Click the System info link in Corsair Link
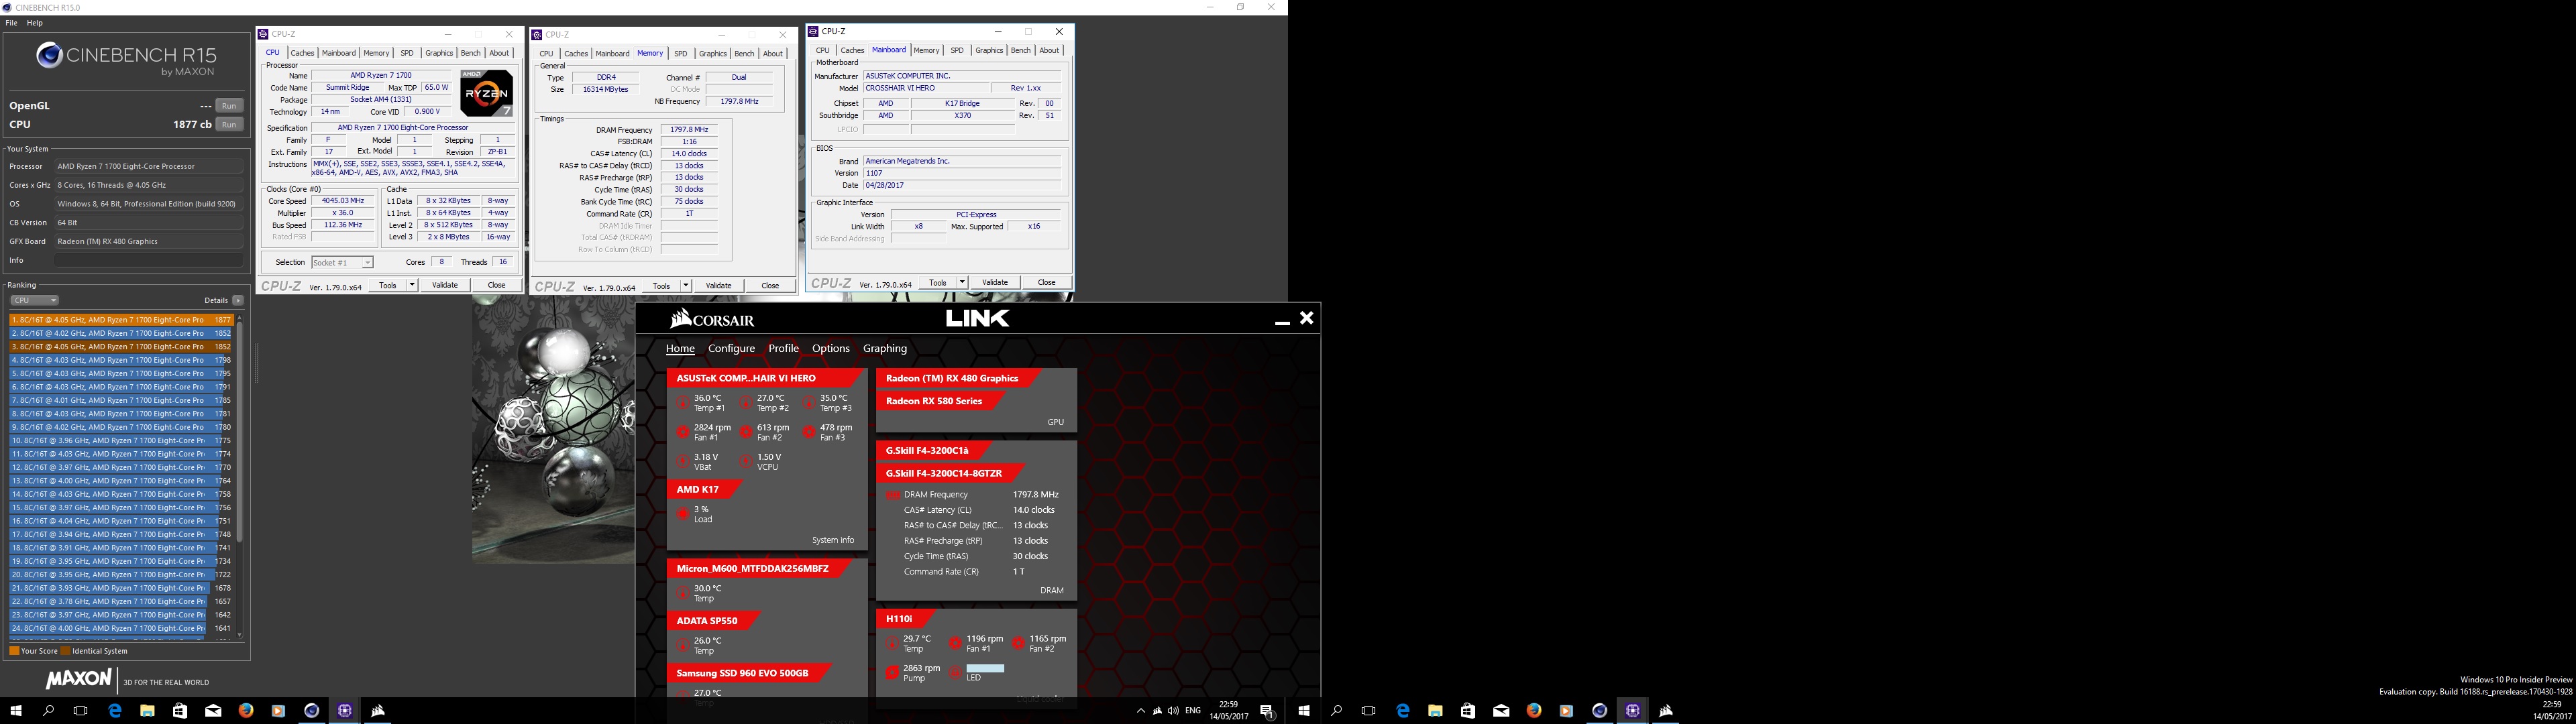Image resolution: width=2576 pixels, height=724 pixels. click(833, 541)
